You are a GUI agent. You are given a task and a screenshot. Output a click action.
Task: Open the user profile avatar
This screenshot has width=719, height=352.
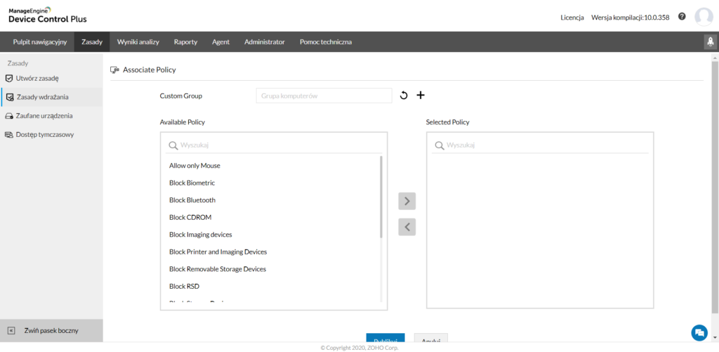click(x=704, y=17)
